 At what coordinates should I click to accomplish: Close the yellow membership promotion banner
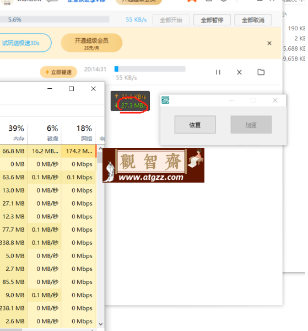pyautogui.click(x=269, y=43)
